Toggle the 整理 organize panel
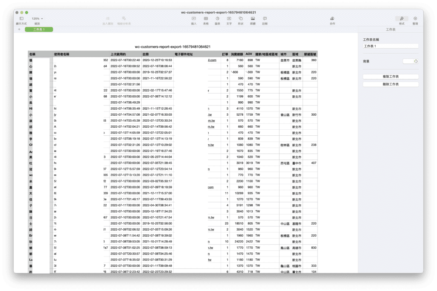The width and height of the screenshot is (437, 291). (414, 19)
